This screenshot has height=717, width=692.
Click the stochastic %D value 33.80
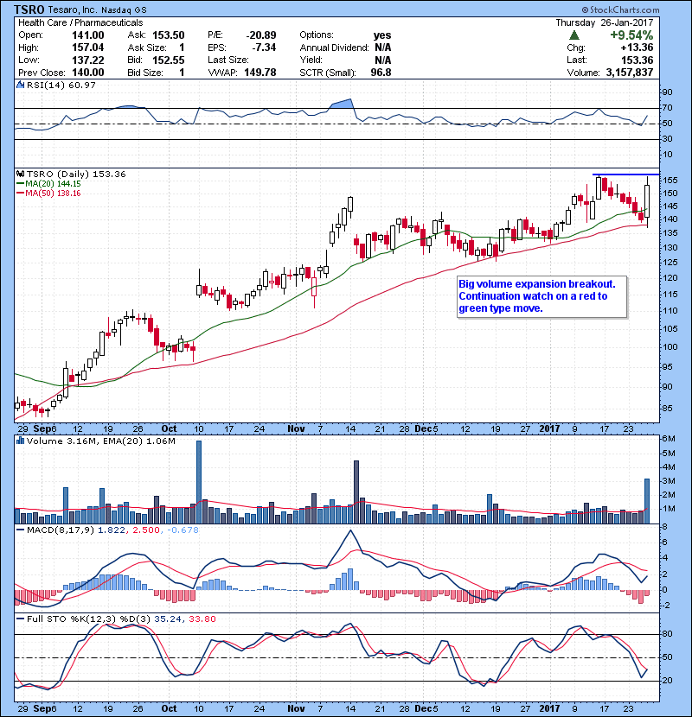point(202,619)
